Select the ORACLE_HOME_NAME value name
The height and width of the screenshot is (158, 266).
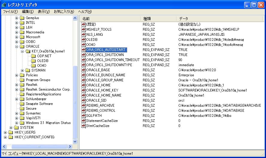click(x=104, y=95)
